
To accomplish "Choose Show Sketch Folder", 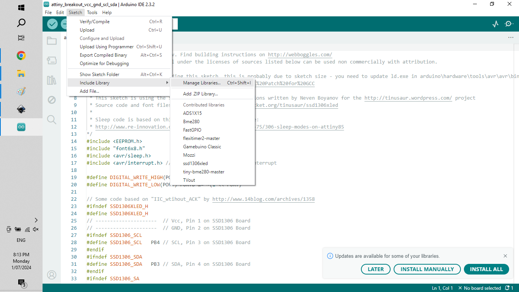I will pyautogui.click(x=119, y=75).
